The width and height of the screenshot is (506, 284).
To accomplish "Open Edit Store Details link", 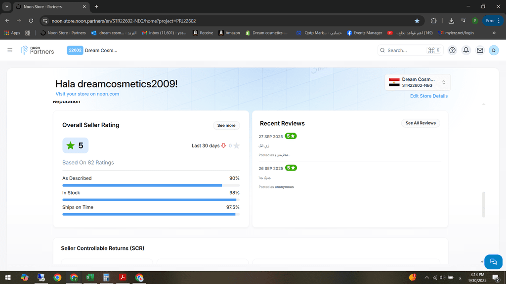I will (x=428, y=96).
